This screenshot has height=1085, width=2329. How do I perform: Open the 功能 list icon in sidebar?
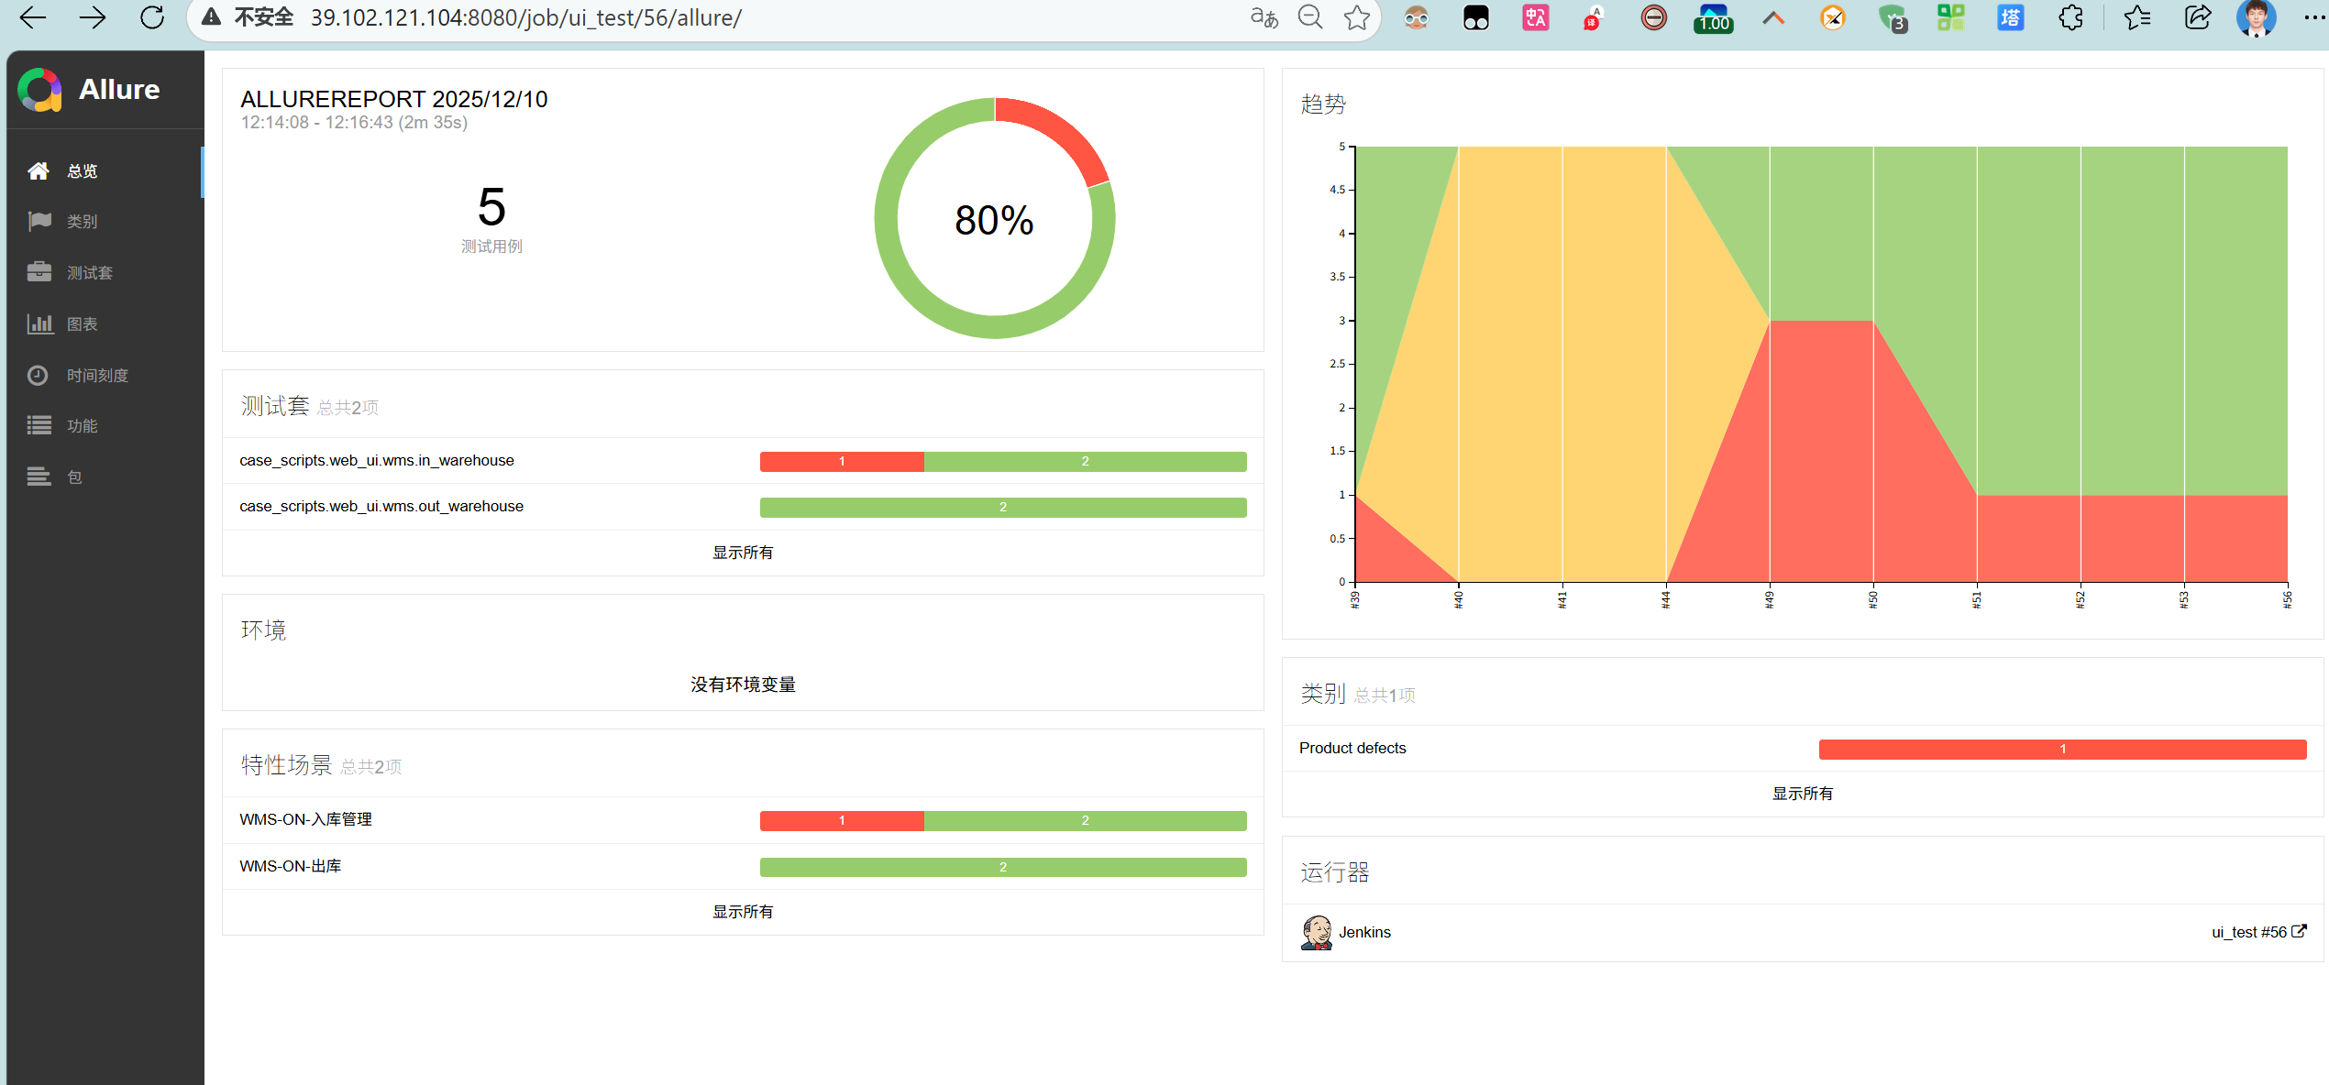(39, 425)
